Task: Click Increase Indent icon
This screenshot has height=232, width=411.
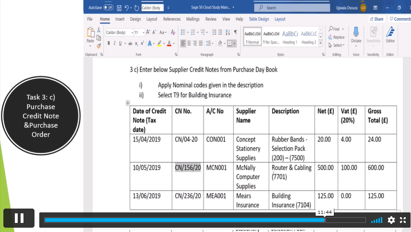Action: 220,32
